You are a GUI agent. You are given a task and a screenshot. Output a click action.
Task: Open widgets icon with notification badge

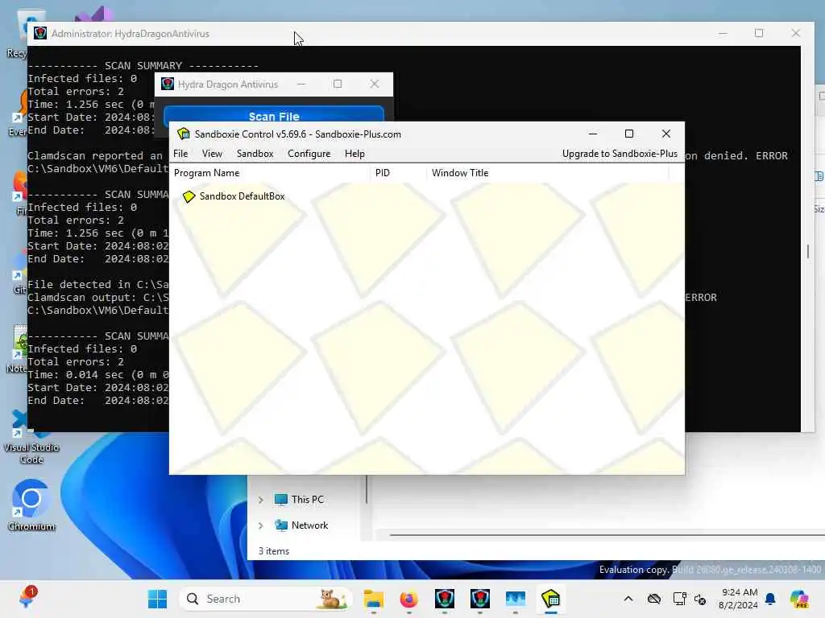(27, 598)
